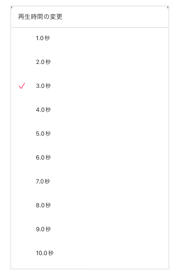Image resolution: width=174 pixels, height=272 pixels.
Task: Tap the 1.0秒 text label
Action: [x=43, y=38]
